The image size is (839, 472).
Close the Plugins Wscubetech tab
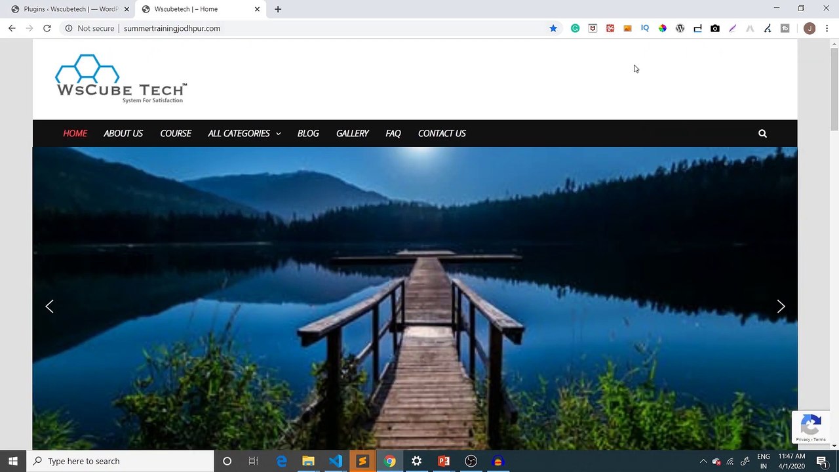pos(127,9)
